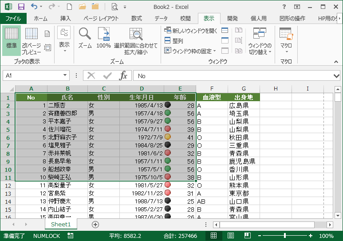Add a new sheet with plus icon
Viewport: 343px width, 241px height.
(x=95, y=225)
